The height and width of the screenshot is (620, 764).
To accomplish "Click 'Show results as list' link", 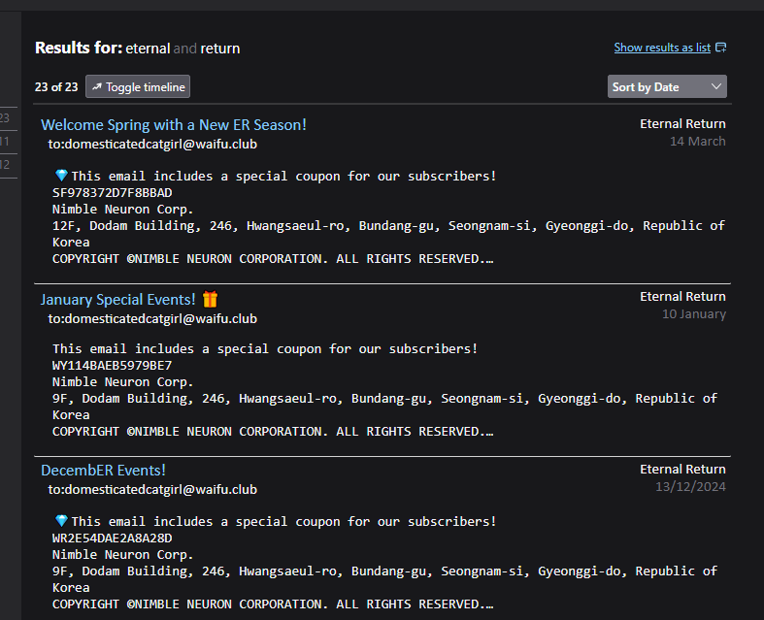I will click(662, 48).
